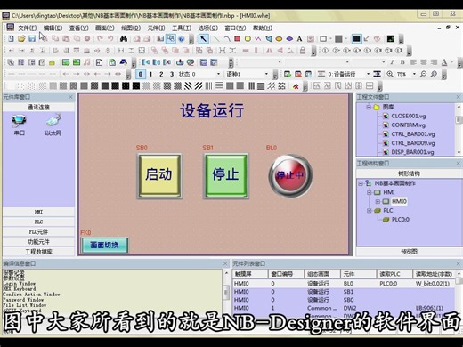The image size is (463, 347).
Task: Click the green 停止 stop button on canvas
Action: (x=226, y=176)
